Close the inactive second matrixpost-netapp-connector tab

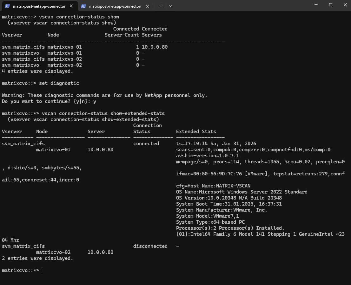click(x=148, y=6)
